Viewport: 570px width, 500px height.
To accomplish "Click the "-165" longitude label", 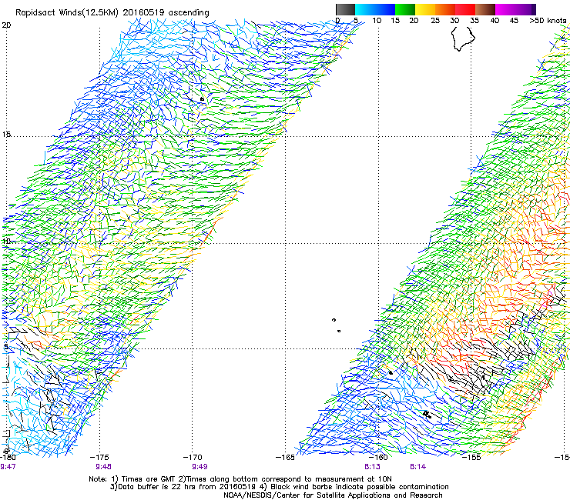I will pyautogui.click(x=285, y=457).
